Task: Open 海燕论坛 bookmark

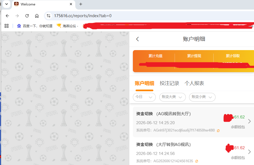Action: click(x=68, y=26)
